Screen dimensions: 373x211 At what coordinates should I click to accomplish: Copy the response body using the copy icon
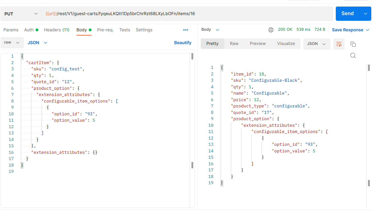click(x=353, y=44)
